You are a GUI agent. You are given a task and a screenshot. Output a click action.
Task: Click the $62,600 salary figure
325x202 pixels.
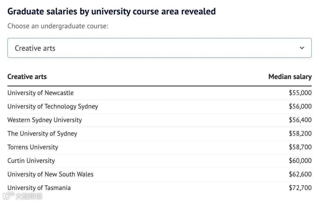(300, 174)
